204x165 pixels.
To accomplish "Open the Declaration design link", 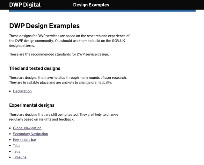I will point(22,91).
